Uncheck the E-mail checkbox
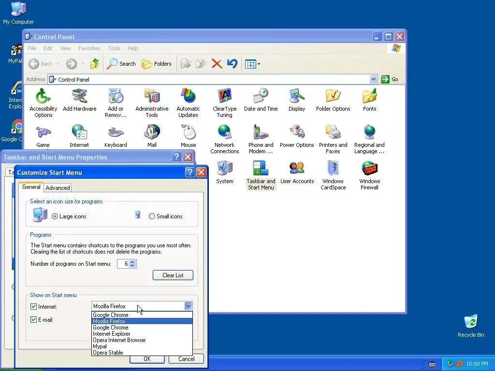The image size is (495, 371). click(33, 320)
